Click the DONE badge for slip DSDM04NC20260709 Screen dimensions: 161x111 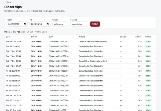point(148,46)
